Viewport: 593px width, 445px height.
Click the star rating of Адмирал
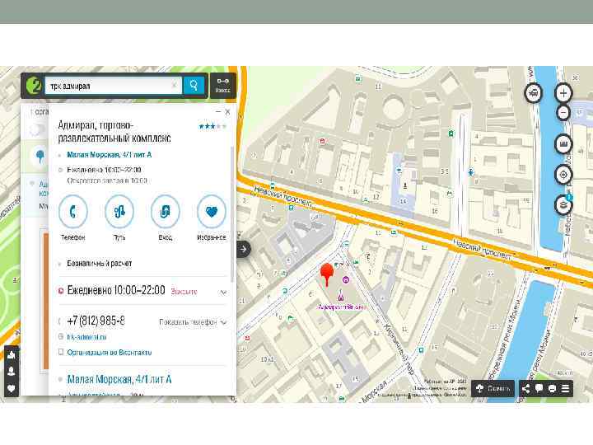(x=212, y=126)
